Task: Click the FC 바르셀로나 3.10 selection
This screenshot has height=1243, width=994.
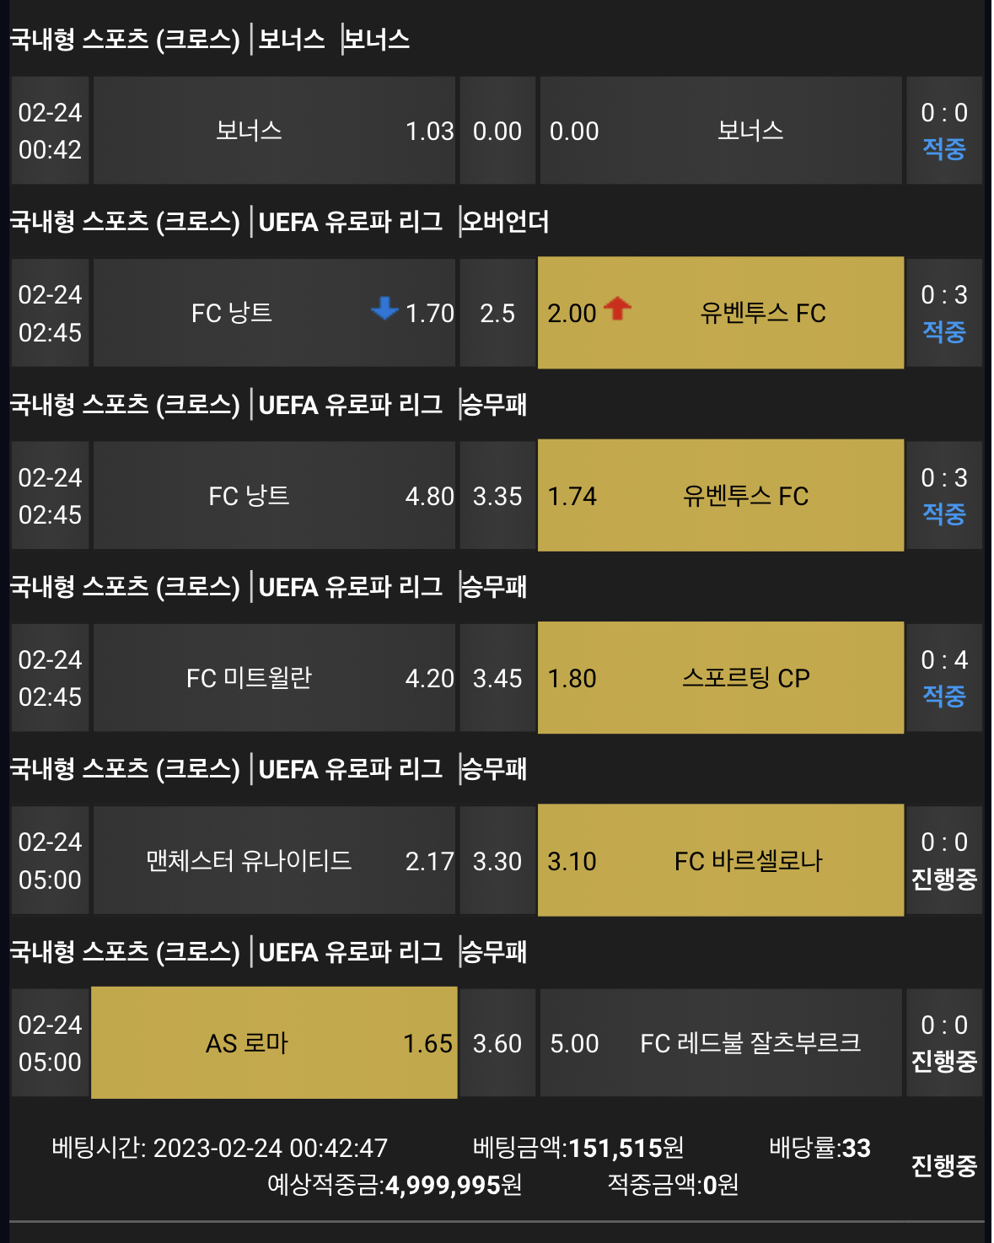Action: (721, 860)
